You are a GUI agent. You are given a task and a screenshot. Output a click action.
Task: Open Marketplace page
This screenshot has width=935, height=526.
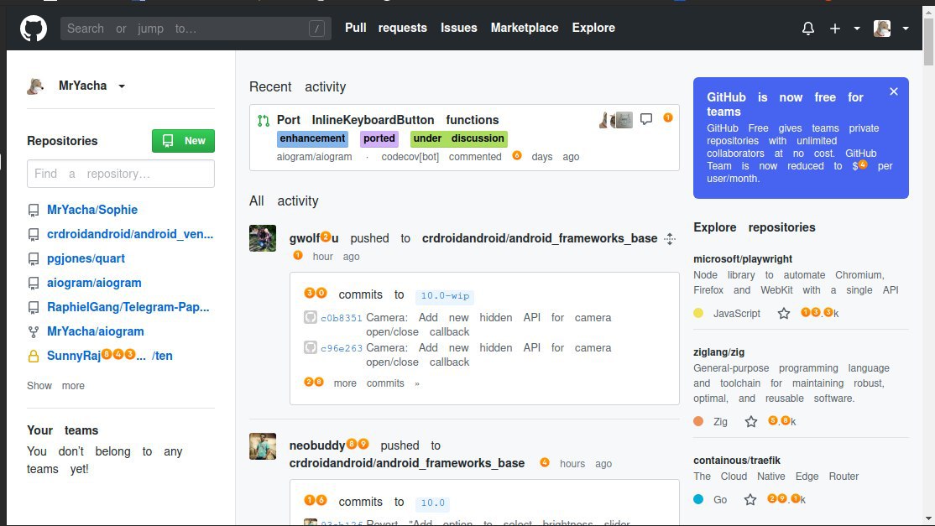(524, 28)
